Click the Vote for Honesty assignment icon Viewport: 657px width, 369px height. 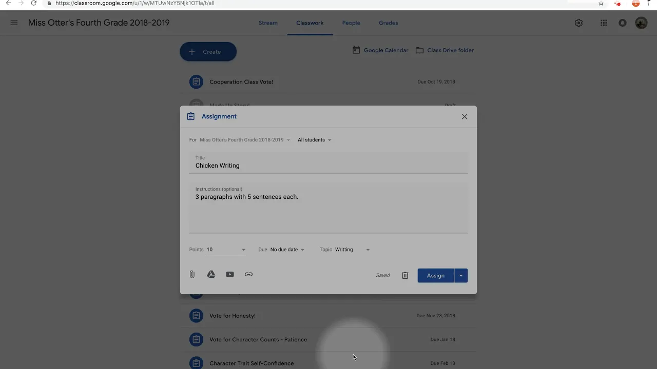[x=196, y=316]
